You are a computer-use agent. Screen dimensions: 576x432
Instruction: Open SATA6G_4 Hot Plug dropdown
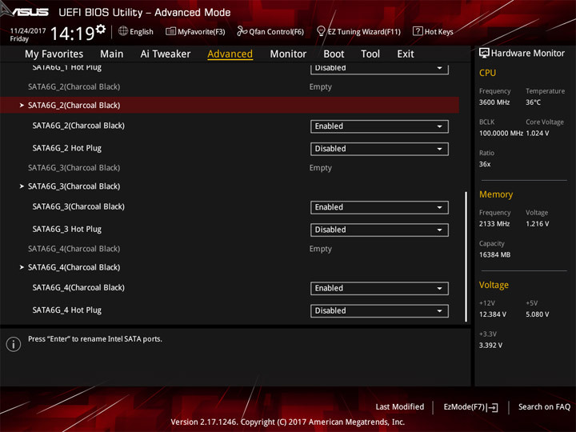click(379, 310)
